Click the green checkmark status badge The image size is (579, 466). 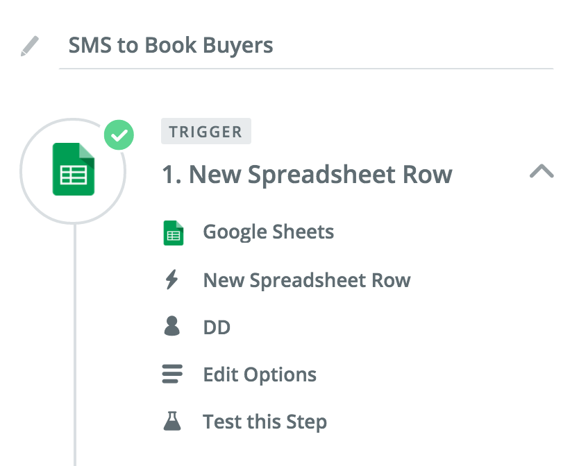(x=119, y=135)
